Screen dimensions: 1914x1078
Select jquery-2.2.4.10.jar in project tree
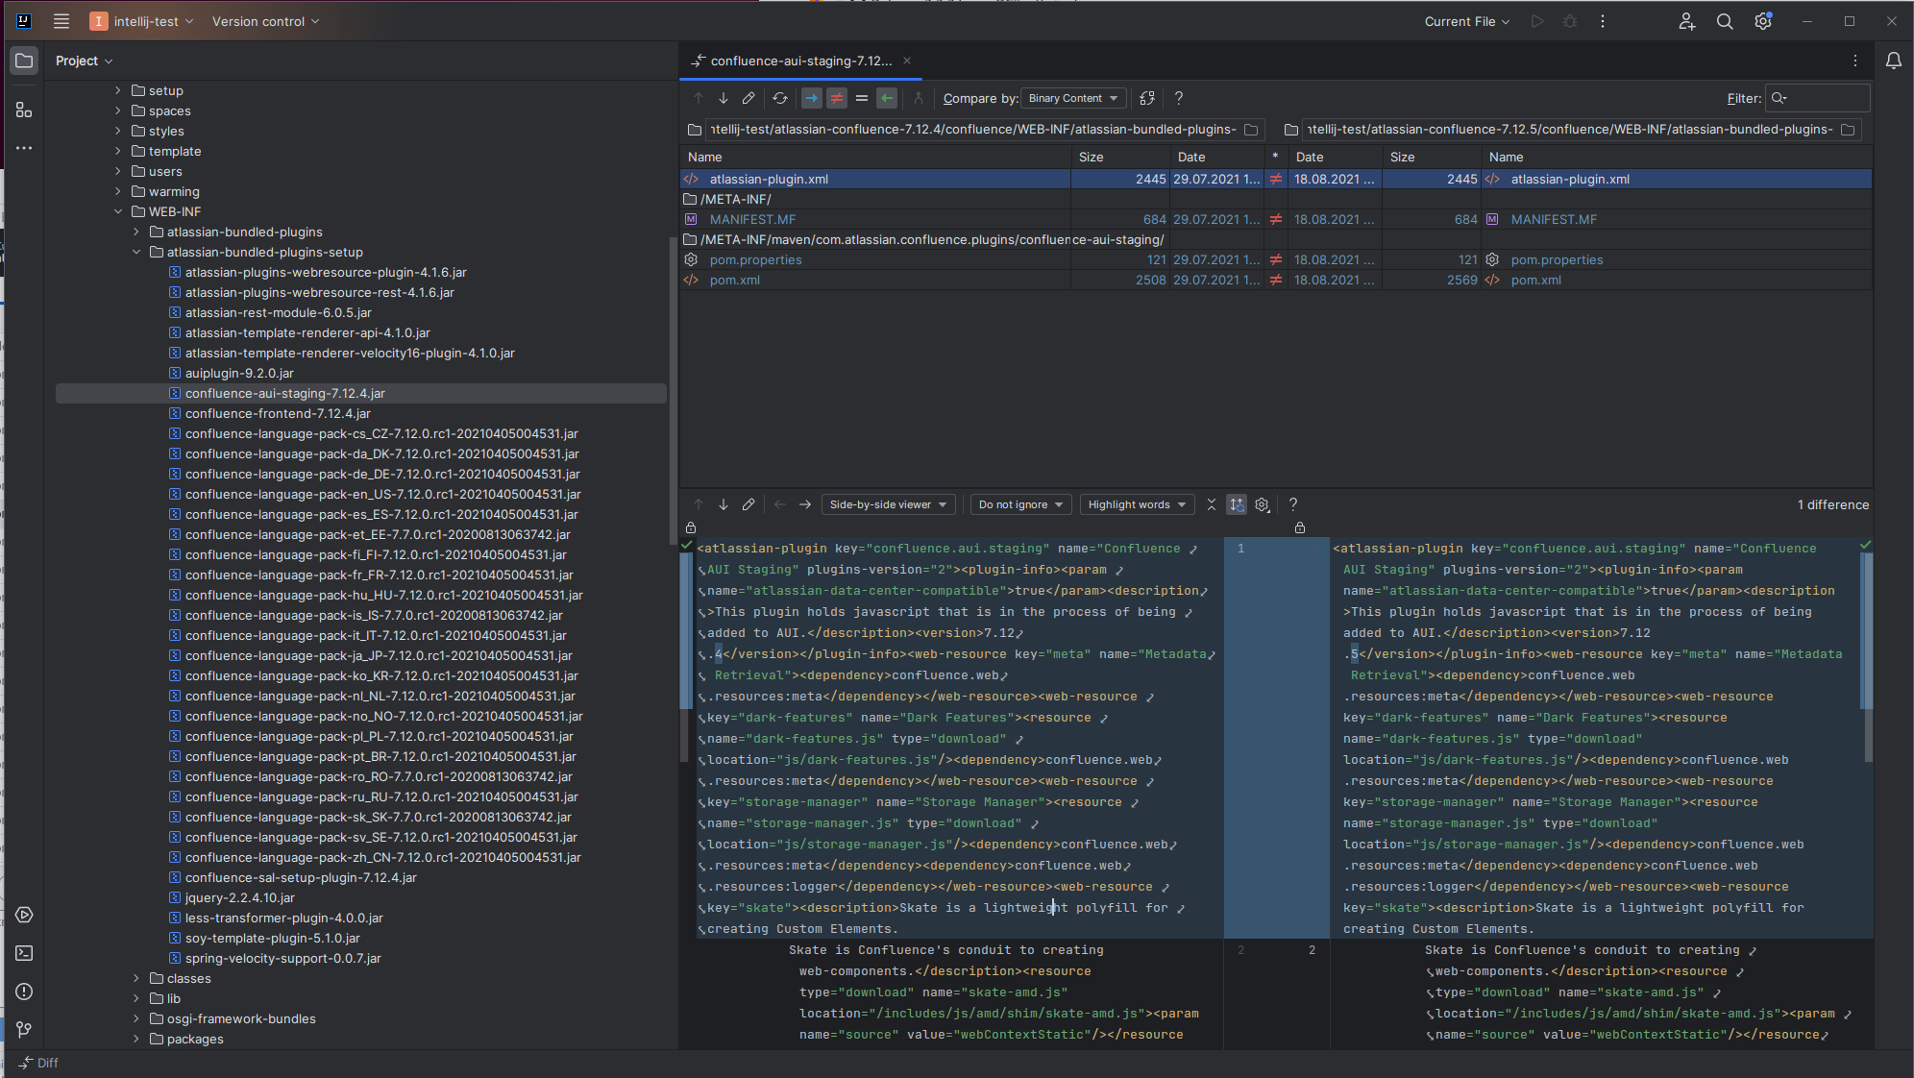point(239,898)
